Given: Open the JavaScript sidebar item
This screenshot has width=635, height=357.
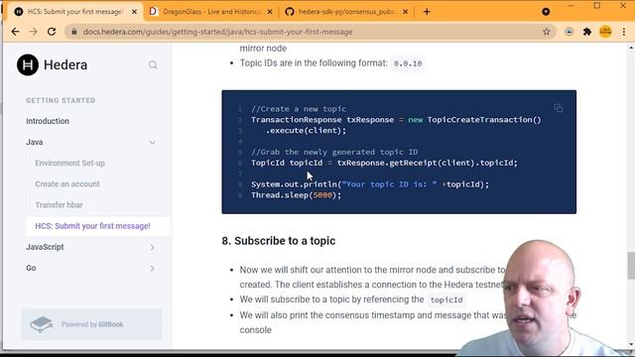Looking at the screenshot, I should click(x=45, y=247).
